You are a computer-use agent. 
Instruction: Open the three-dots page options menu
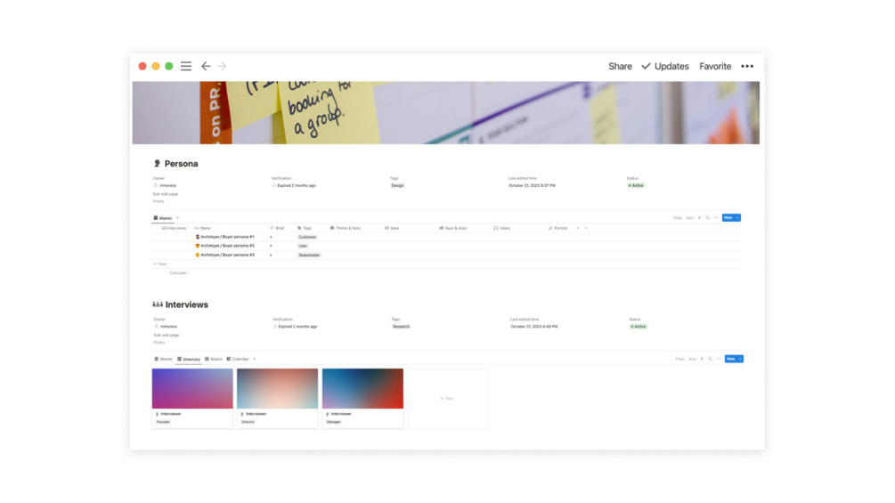[747, 66]
